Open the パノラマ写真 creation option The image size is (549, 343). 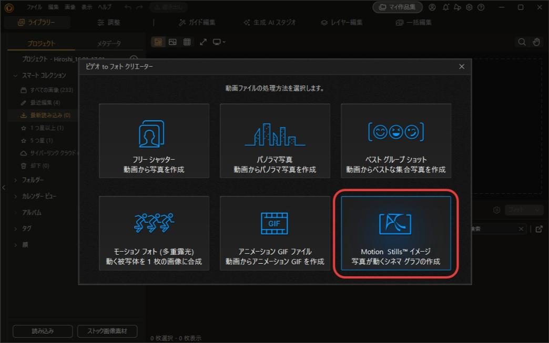[274, 141]
